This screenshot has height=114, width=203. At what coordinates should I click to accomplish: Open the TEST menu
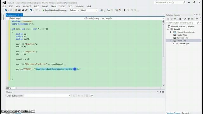pyautogui.click(x=70, y=6)
